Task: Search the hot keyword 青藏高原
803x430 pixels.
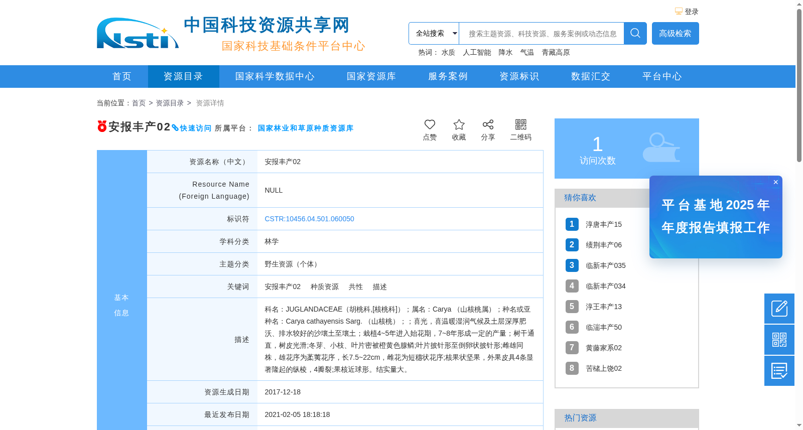Action: [556, 53]
